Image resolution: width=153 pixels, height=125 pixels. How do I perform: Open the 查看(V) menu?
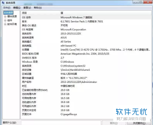pyautogui.click(x=27, y=8)
